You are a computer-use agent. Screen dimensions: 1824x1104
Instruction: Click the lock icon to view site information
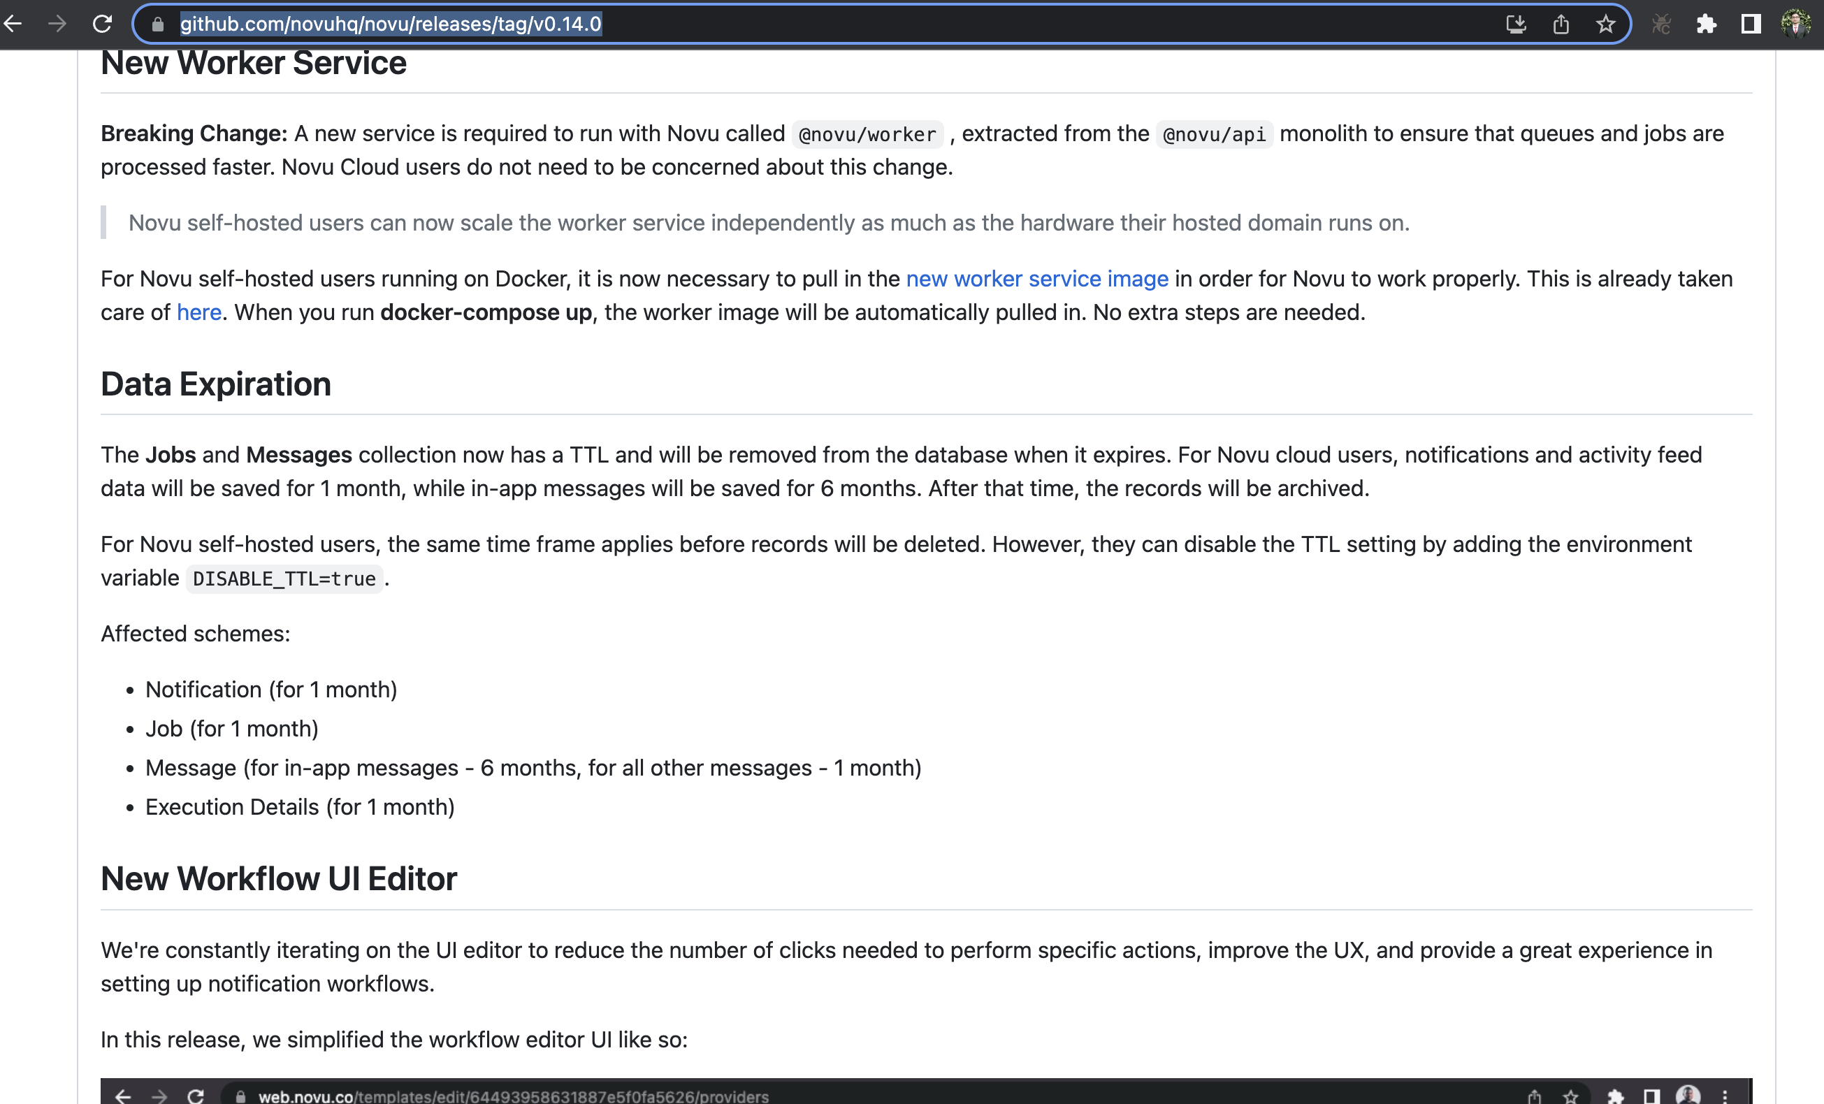pyautogui.click(x=157, y=24)
